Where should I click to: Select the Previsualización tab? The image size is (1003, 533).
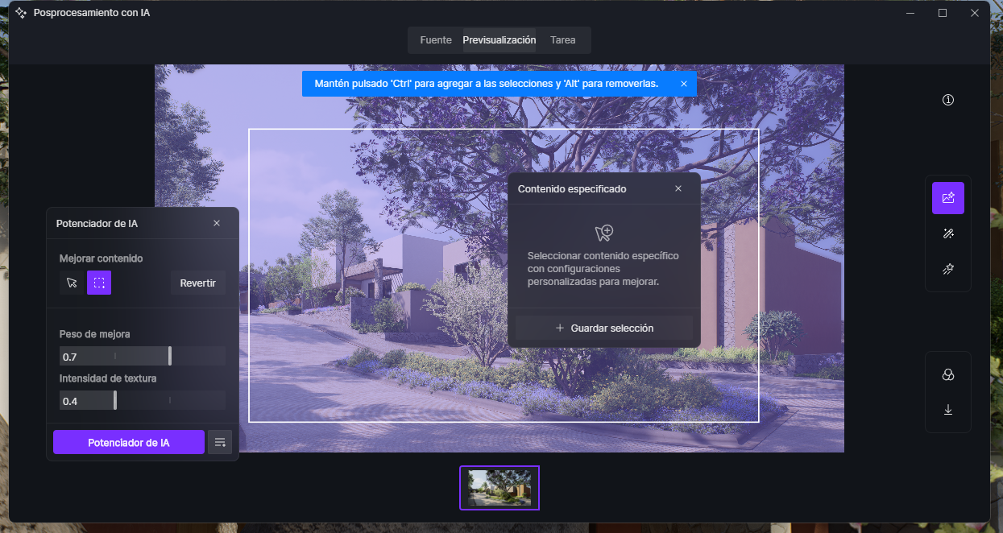[x=499, y=40]
